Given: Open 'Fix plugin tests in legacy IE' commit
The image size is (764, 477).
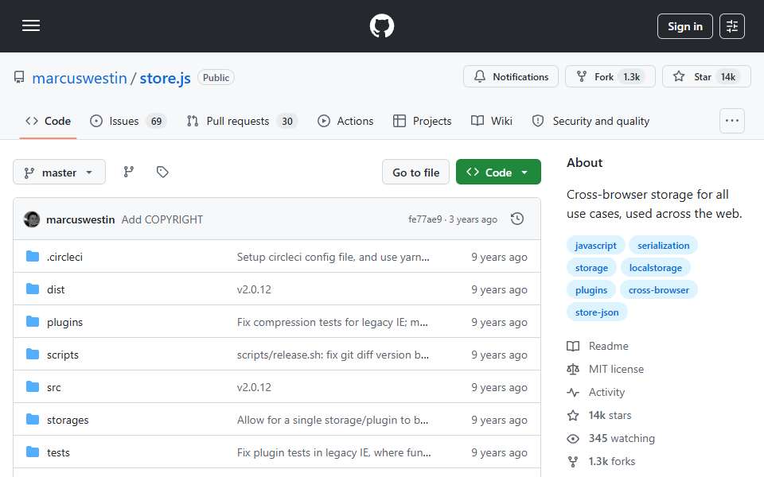Looking at the screenshot, I should (x=333, y=452).
